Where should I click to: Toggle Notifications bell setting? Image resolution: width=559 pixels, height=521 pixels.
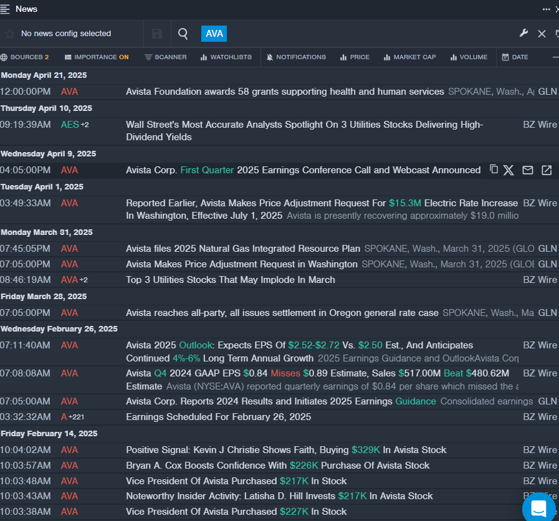[296, 57]
